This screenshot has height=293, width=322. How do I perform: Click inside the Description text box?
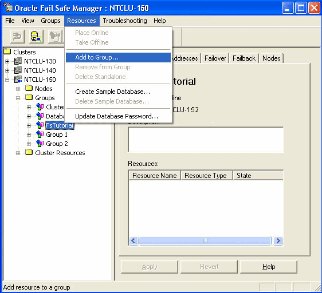click(x=206, y=140)
